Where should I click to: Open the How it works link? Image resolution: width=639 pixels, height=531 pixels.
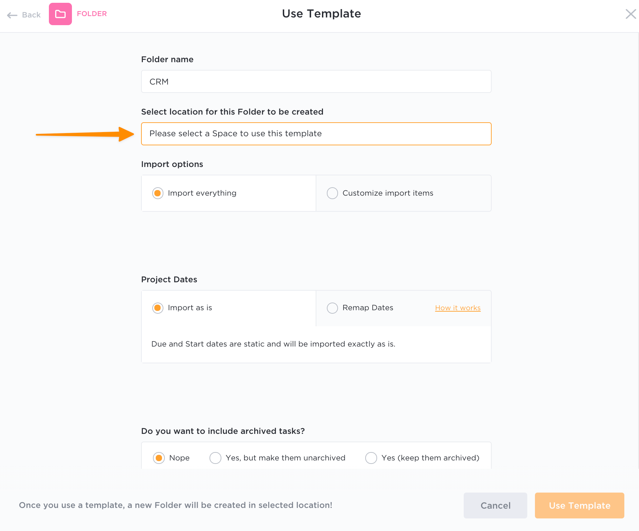point(458,308)
